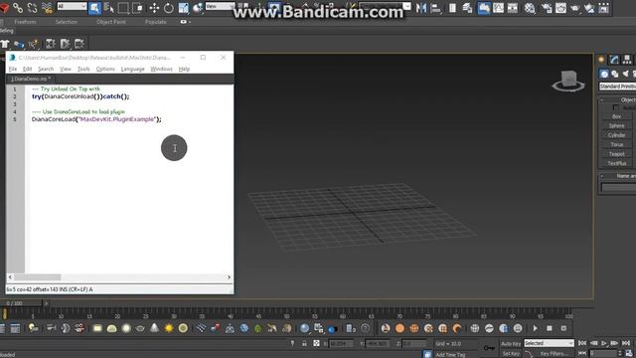The height and width of the screenshot is (358, 636).
Task: Click the Teapot primitive button
Action: (616, 154)
